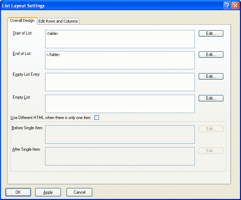
Task: Click inside Empty List Entry text area
Action: coord(120,82)
